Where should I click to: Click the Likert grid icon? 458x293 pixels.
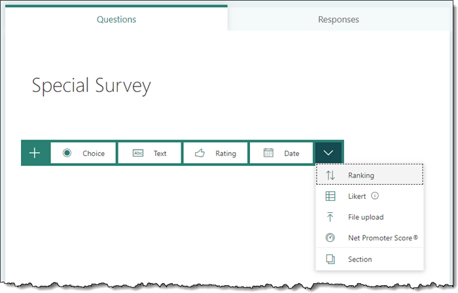[330, 196]
